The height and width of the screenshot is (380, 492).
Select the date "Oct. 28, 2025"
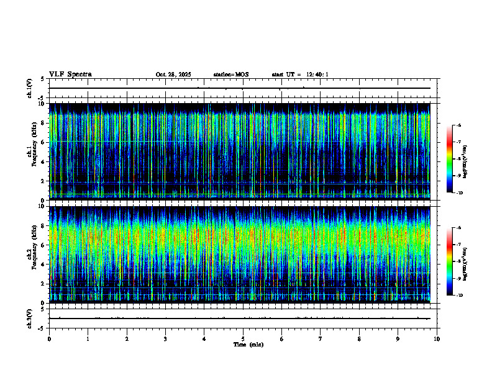173,75
